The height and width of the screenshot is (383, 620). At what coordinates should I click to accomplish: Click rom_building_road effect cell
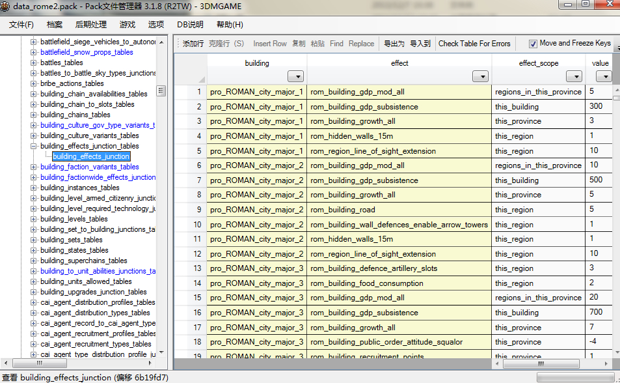coord(399,210)
